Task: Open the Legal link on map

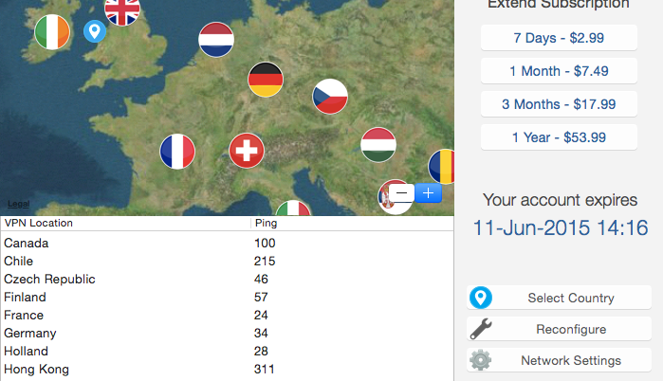Action: [x=18, y=204]
